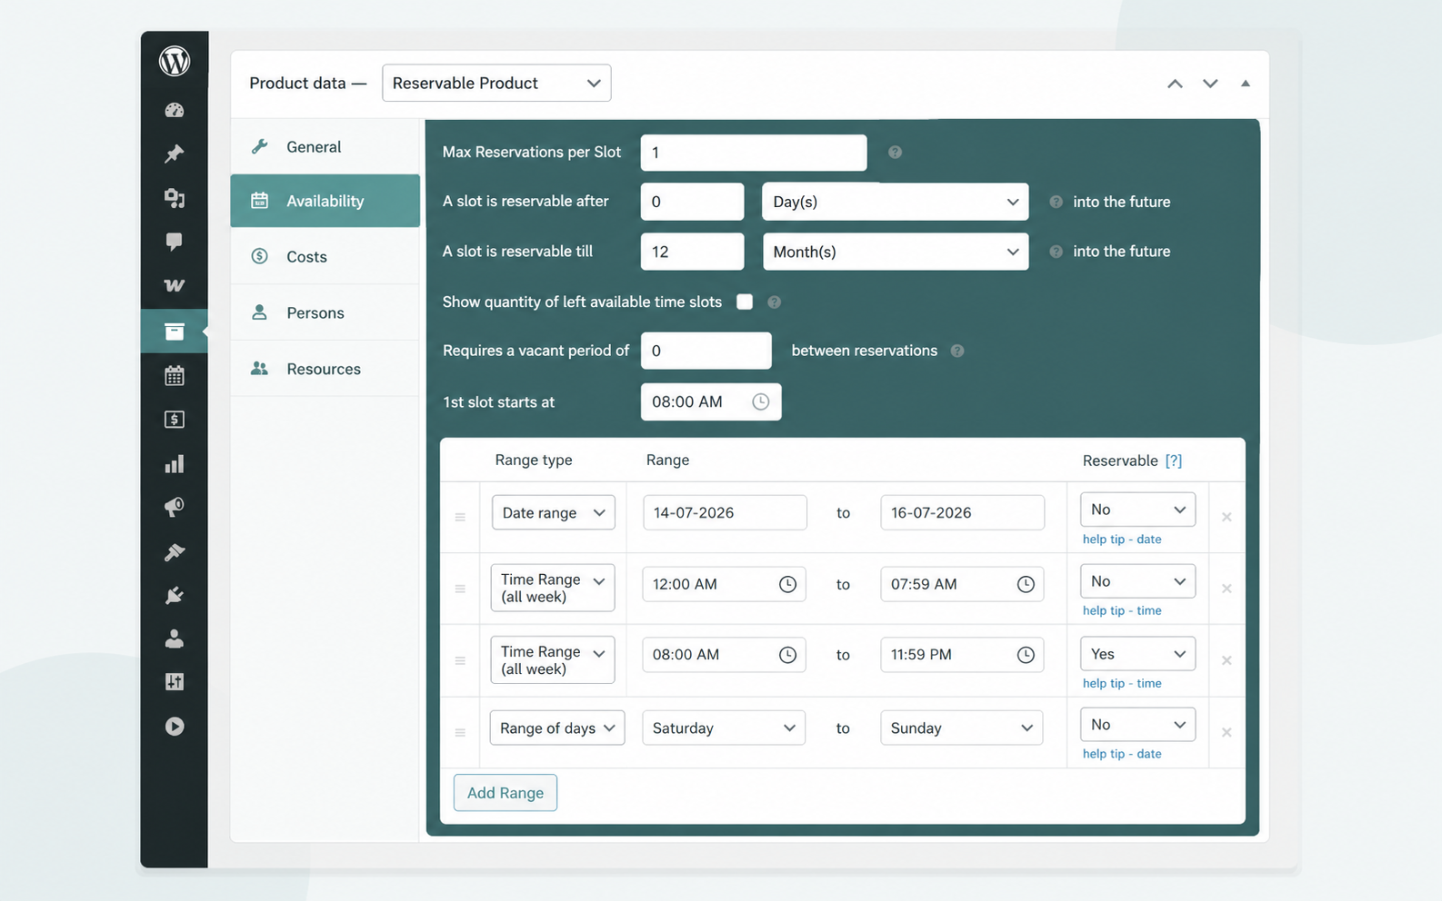Grab the drag handle of Date range row

[460, 517]
